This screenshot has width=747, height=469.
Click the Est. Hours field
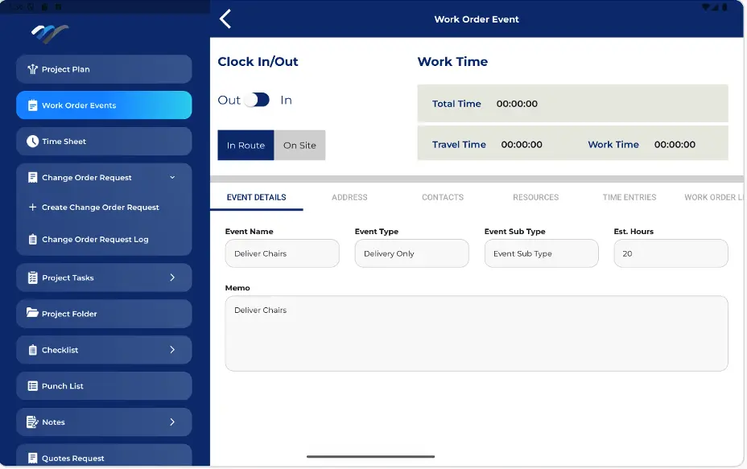[x=671, y=253]
